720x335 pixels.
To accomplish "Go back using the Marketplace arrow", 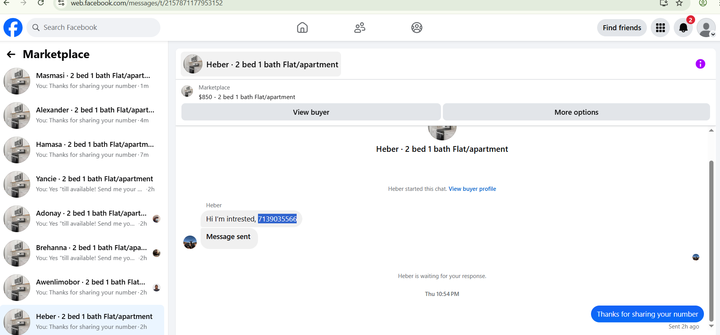I will click(11, 54).
